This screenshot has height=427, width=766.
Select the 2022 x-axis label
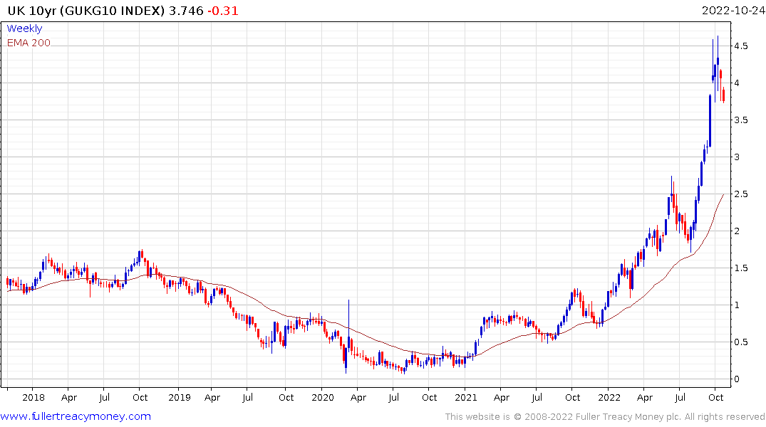tap(609, 398)
